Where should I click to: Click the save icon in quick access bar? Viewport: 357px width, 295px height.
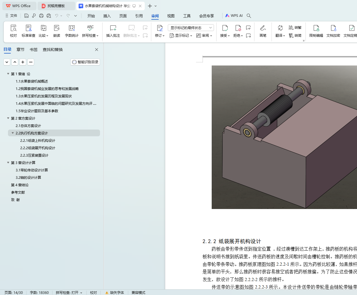point(26,16)
